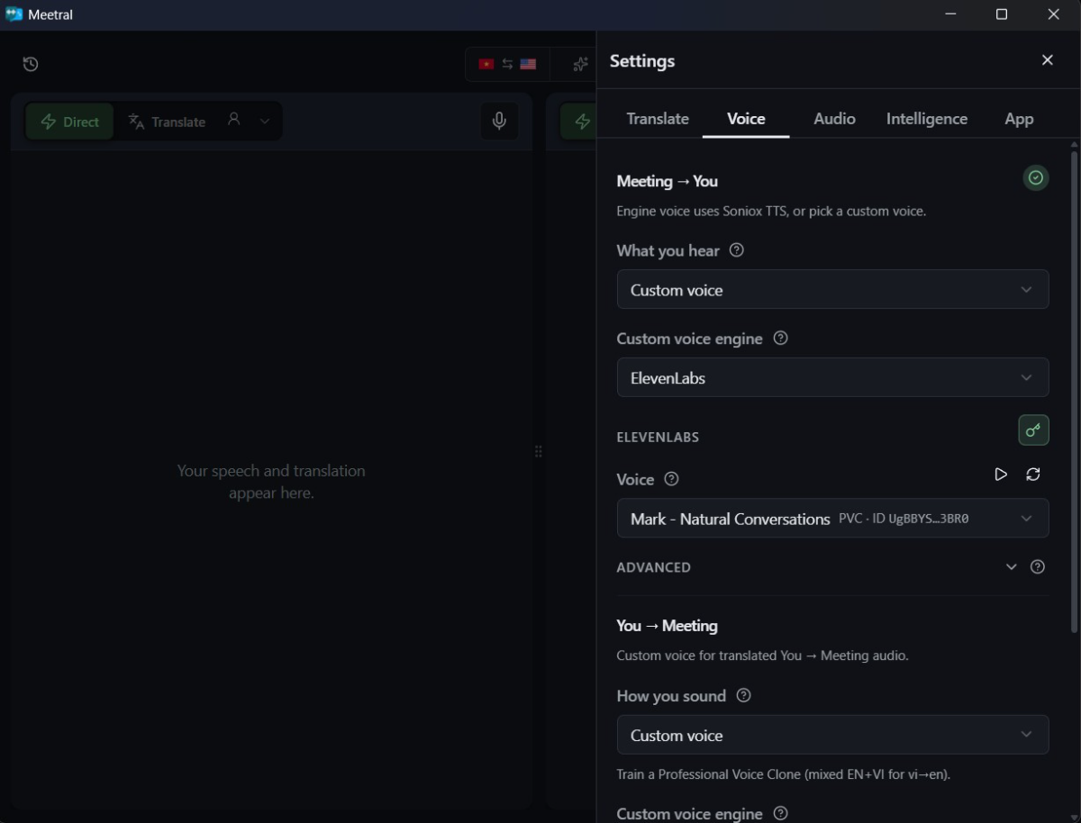The image size is (1081, 823).
Task: Switch to the Intelligence settings tab
Action: pos(927,119)
